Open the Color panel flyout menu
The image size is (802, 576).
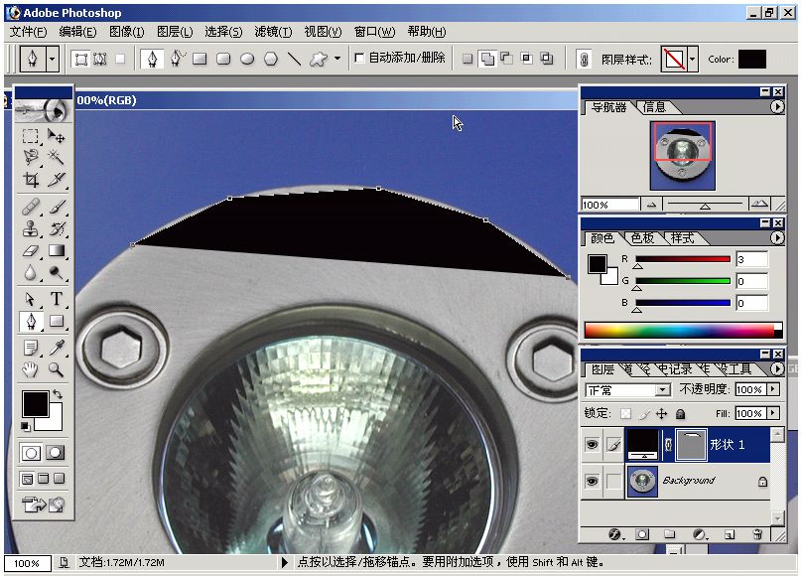tap(777, 238)
